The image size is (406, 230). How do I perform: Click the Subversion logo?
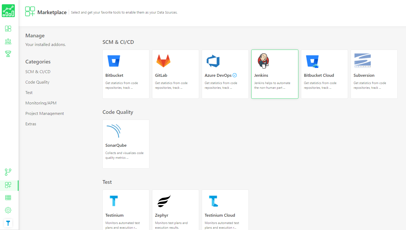363,60
